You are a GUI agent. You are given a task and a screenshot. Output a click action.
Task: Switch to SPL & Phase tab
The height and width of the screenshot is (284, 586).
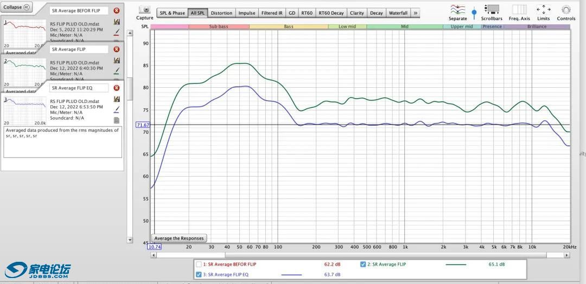pos(173,13)
